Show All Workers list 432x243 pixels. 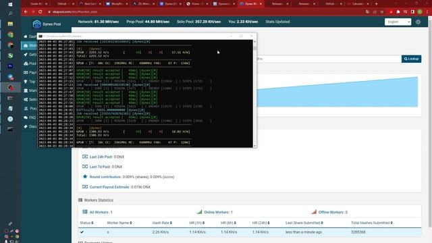97,212
